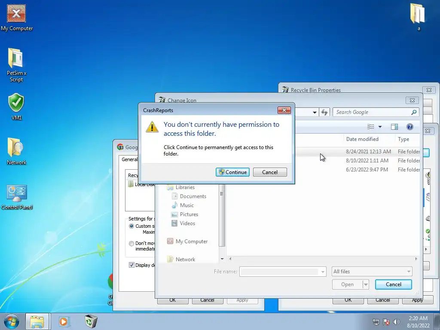Open the Control Panel desktop icon
440x330 pixels.
tap(17, 197)
